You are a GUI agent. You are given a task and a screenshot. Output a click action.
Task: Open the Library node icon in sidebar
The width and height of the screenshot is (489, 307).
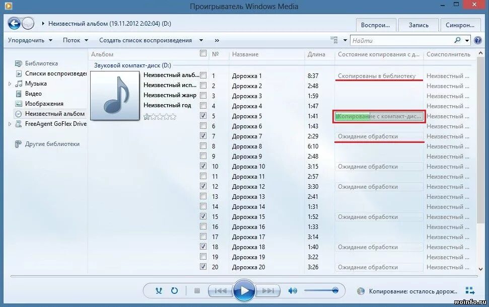point(19,63)
